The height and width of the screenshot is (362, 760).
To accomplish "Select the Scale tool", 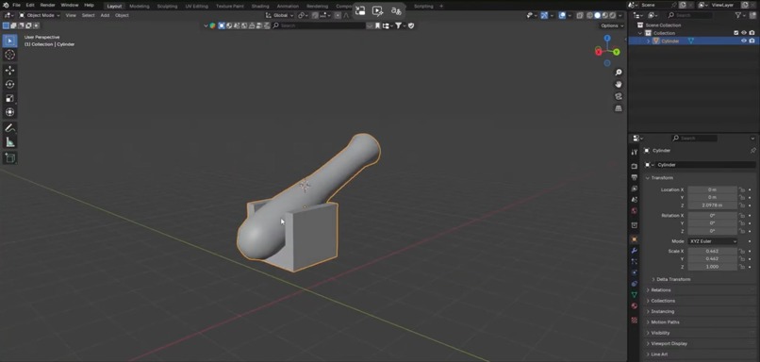I will 9,98.
